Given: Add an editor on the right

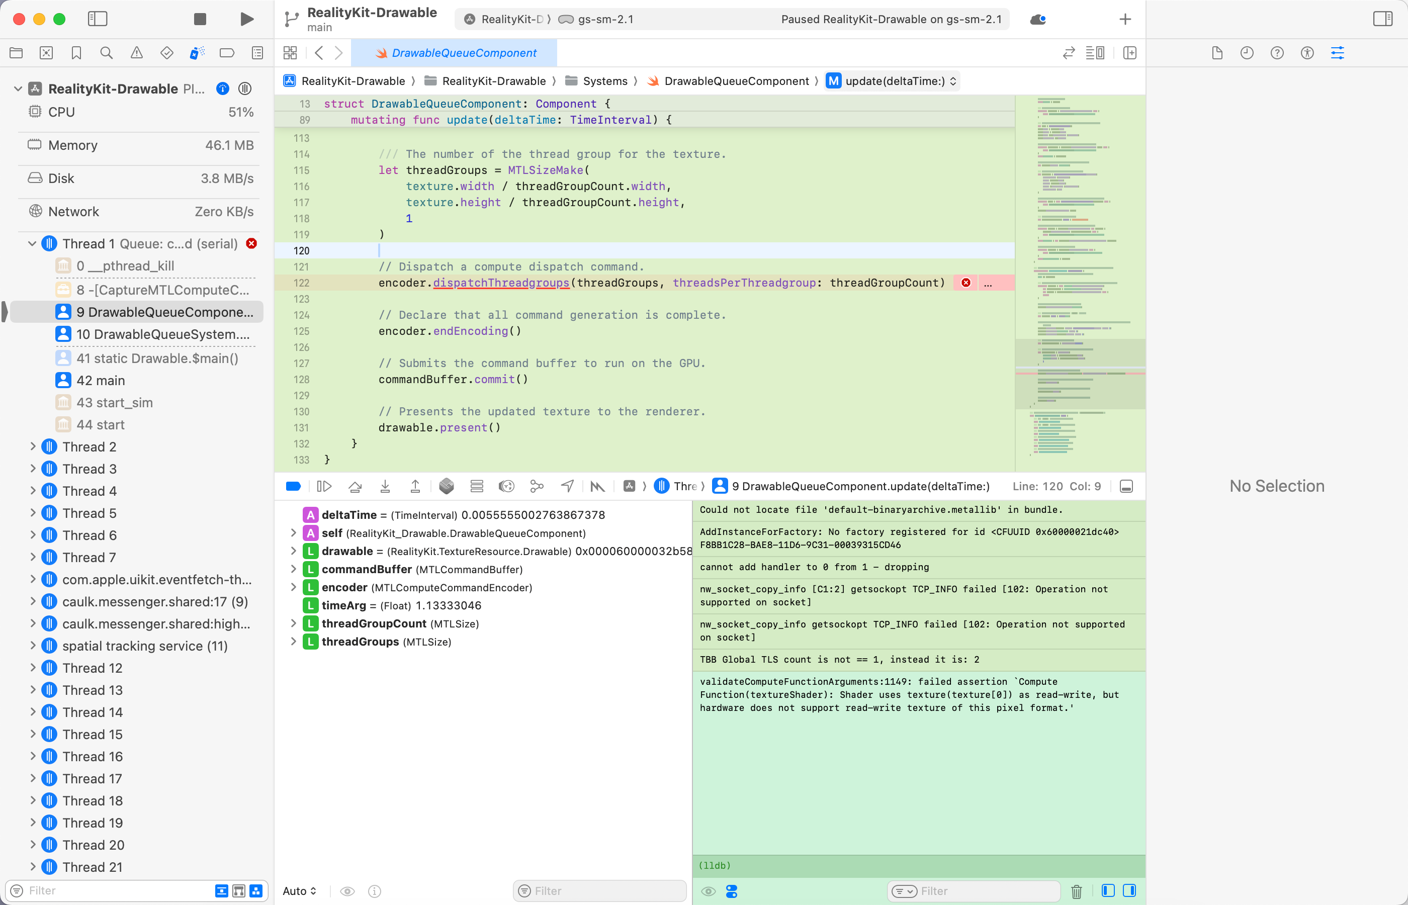Looking at the screenshot, I should [x=1129, y=53].
